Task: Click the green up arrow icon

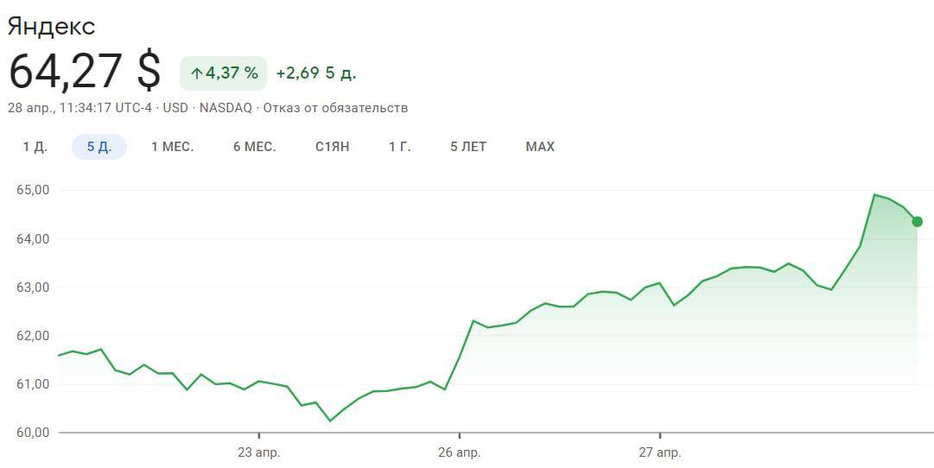Action: click(x=195, y=73)
